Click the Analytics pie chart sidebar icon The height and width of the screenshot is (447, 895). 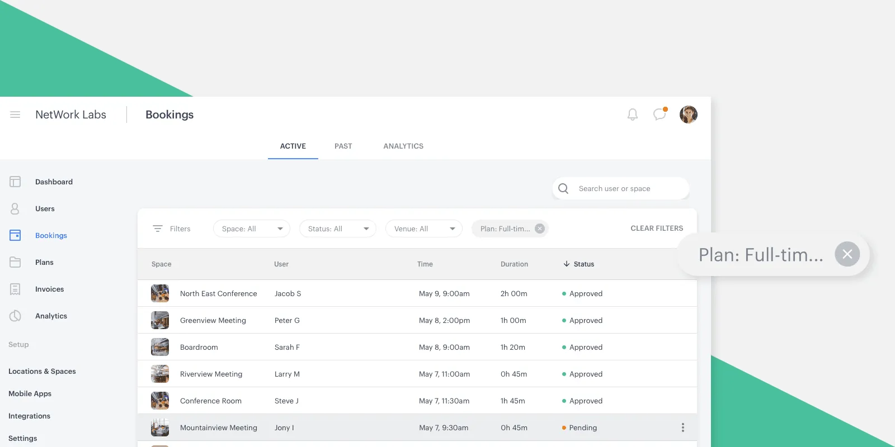(x=15, y=316)
